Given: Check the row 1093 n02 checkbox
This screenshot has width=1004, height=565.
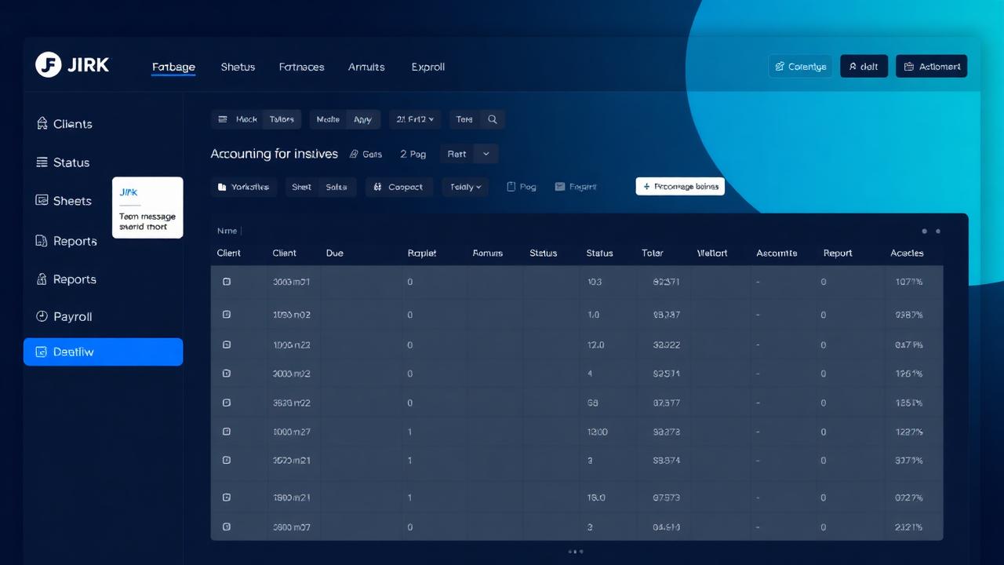Looking at the screenshot, I should 227,314.
